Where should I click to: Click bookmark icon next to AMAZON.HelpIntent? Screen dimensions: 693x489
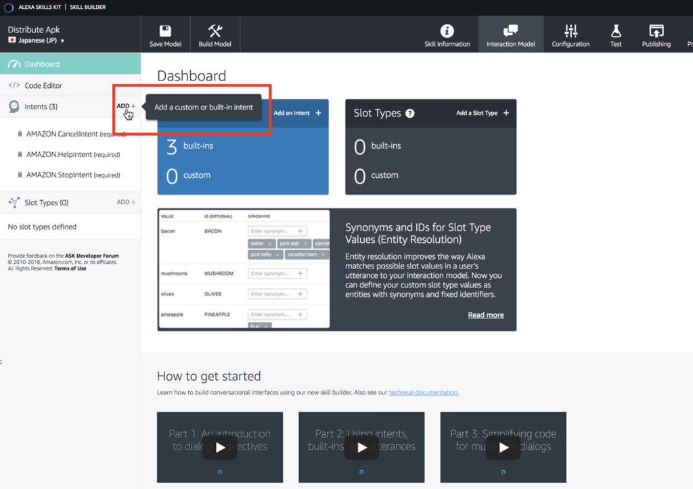coord(20,155)
